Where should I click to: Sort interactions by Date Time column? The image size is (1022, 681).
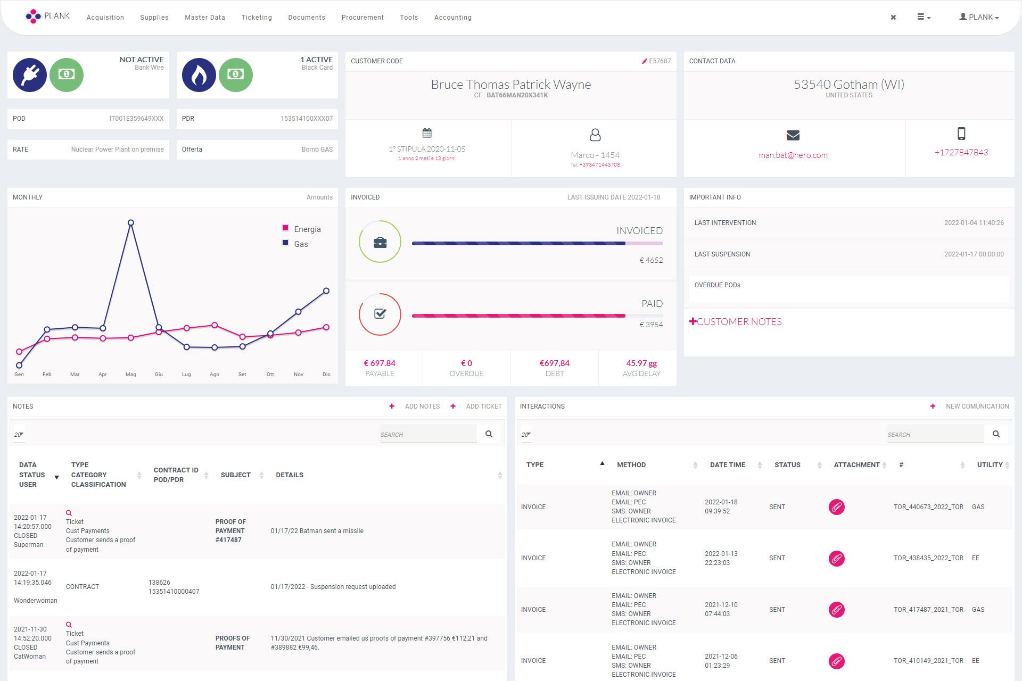tap(735, 464)
